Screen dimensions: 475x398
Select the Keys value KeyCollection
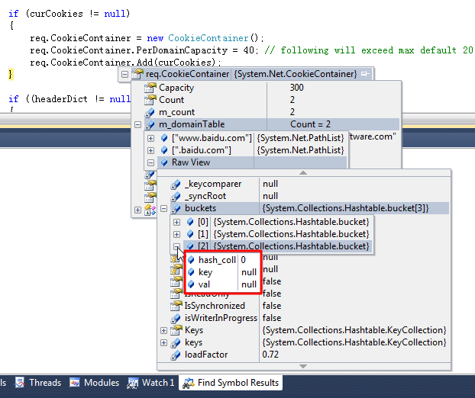(x=354, y=330)
